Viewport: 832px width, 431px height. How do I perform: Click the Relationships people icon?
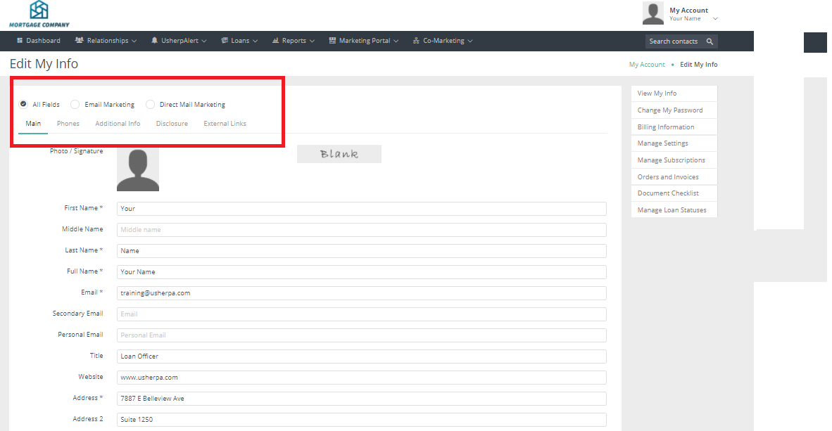coord(80,41)
